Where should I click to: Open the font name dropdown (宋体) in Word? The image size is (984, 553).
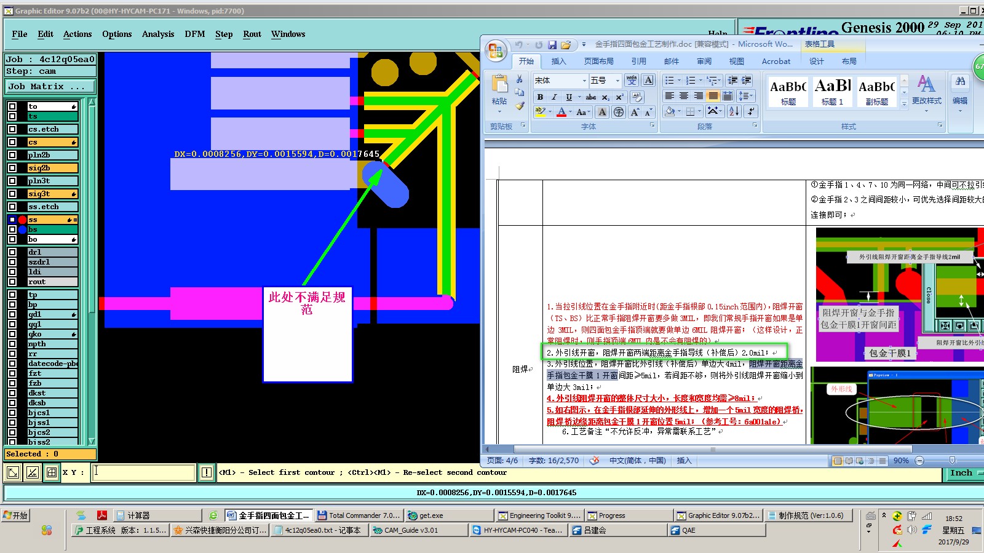click(584, 81)
